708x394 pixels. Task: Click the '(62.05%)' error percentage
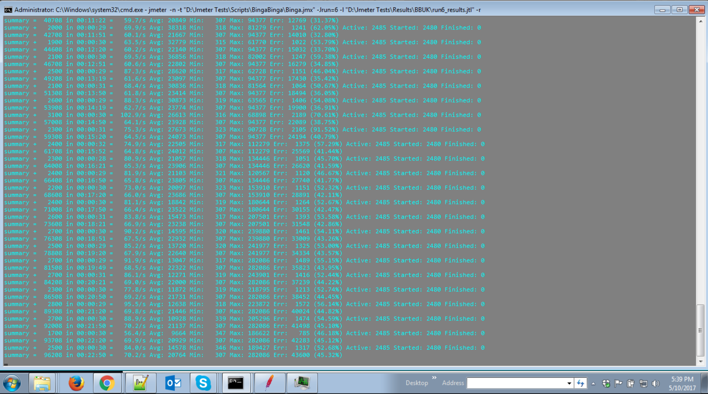[324, 28]
